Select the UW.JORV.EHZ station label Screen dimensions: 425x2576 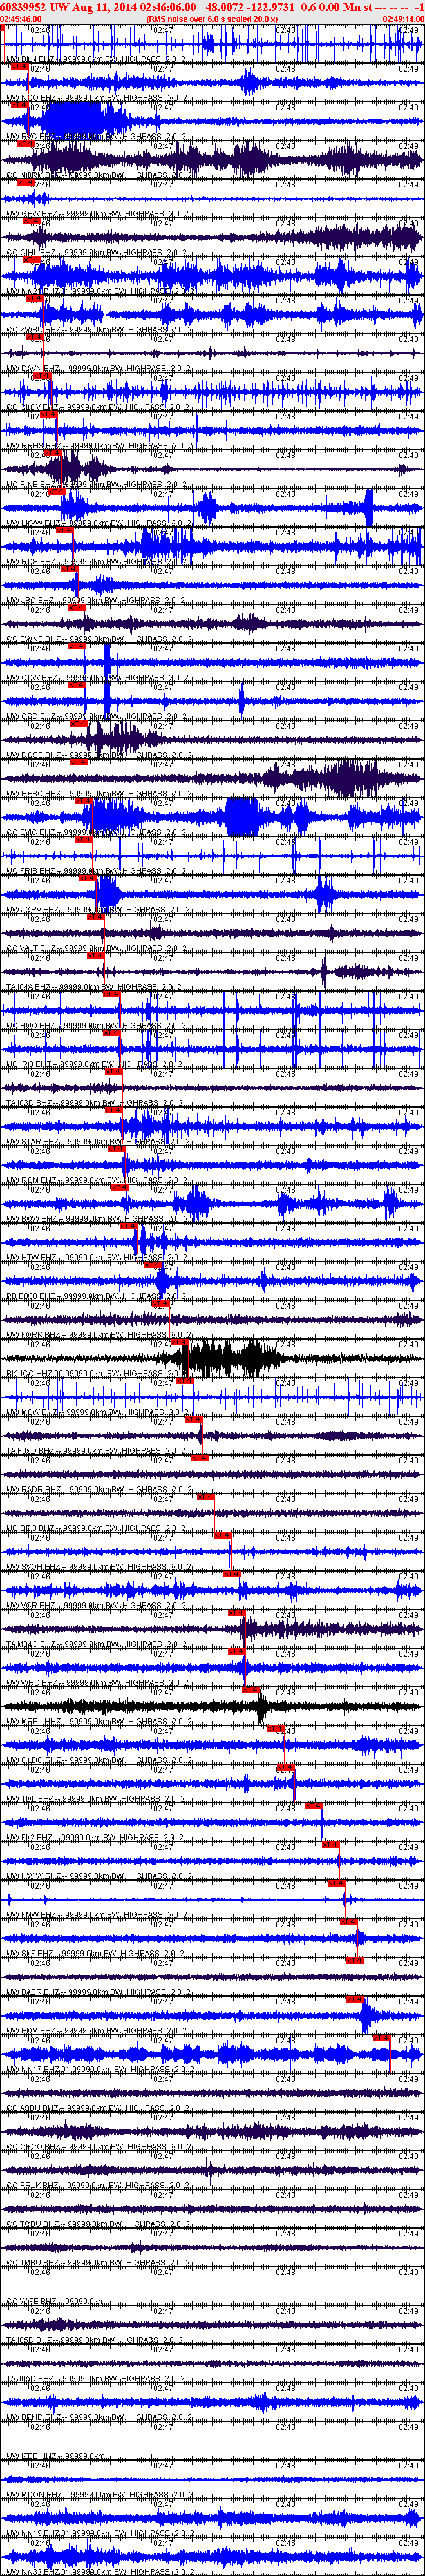(99, 911)
